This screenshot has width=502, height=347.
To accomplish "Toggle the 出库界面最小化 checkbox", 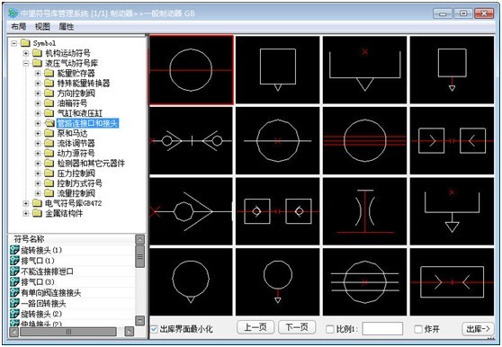I will point(154,329).
